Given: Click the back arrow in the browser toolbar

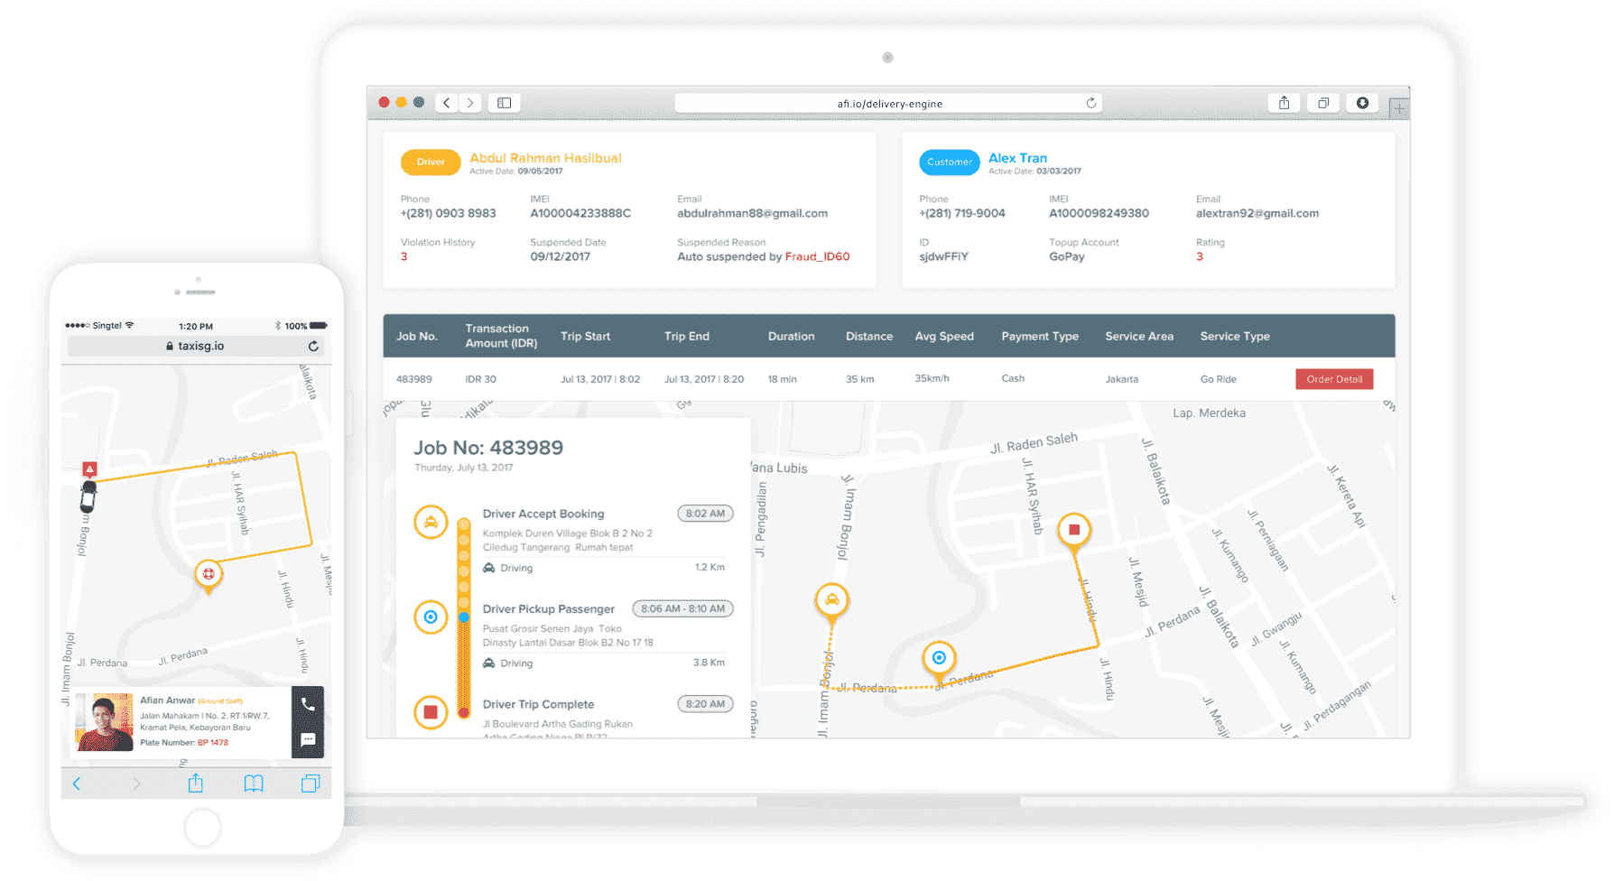Looking at the screenshot, I should pyautogui.click(x=446, y=102).
